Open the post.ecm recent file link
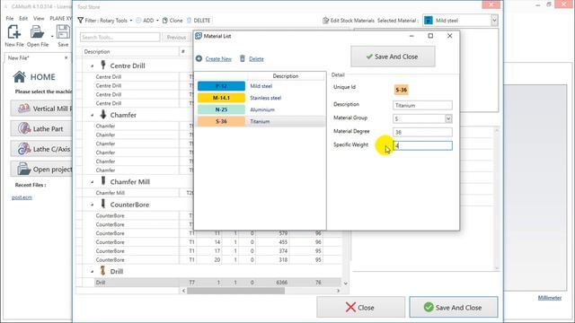This screenshot has width=575, height=323. click(x=22, y=197)
